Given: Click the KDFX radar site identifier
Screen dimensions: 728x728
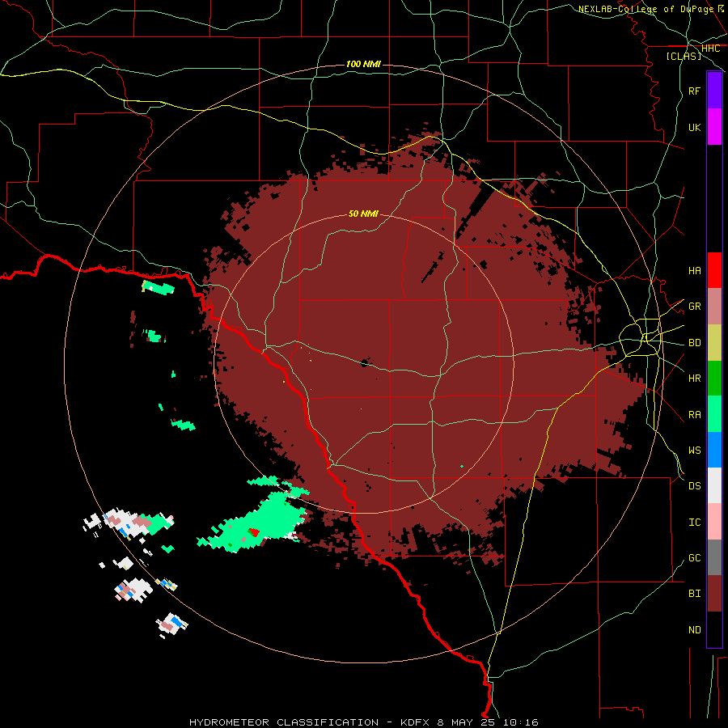Looking at the screenshot, I should point(415,722).
